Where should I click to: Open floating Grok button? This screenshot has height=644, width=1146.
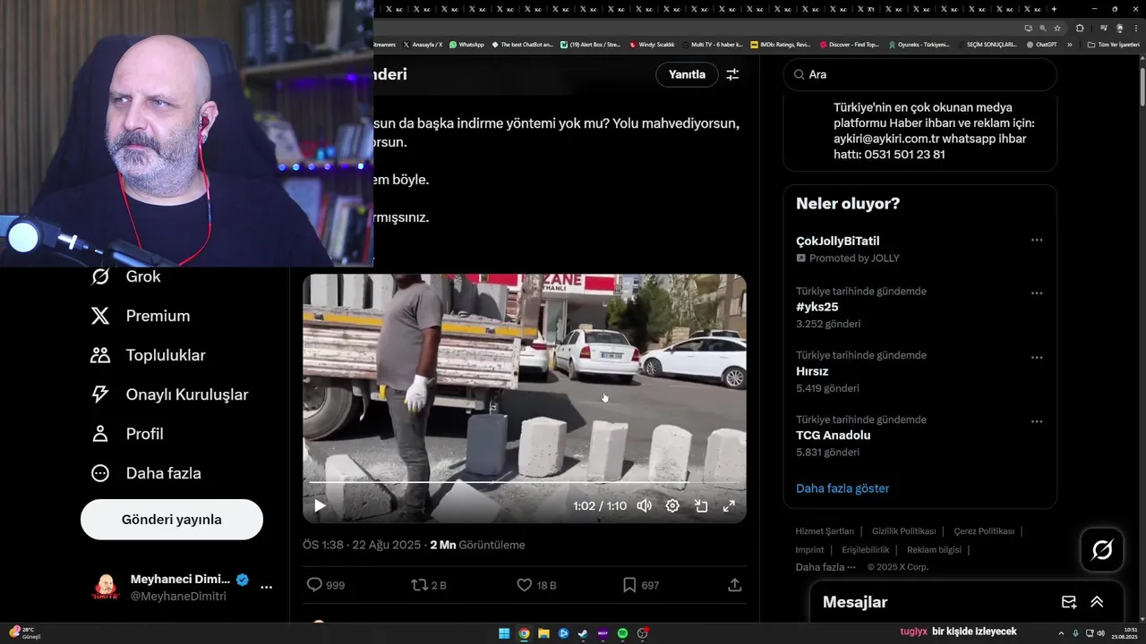[1102, 549]
